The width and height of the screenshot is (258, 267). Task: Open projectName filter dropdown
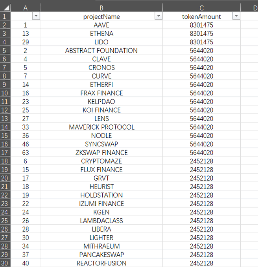[x=158, y=16]
